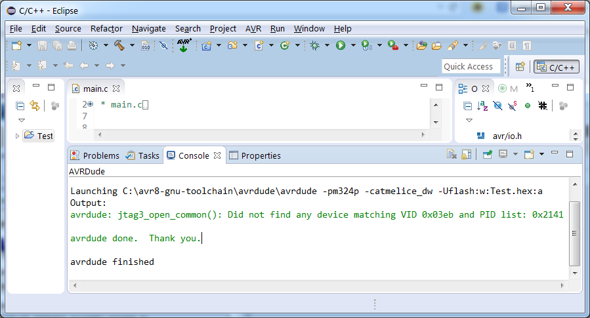The height and width of the screenshot is (318, 590).
Task: Open dropdown next to Run play icon
Action: click(x=353, y=45)
